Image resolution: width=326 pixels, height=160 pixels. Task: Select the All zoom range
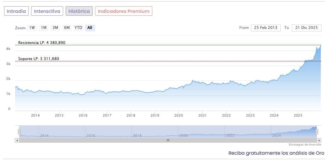coord(90,28)
